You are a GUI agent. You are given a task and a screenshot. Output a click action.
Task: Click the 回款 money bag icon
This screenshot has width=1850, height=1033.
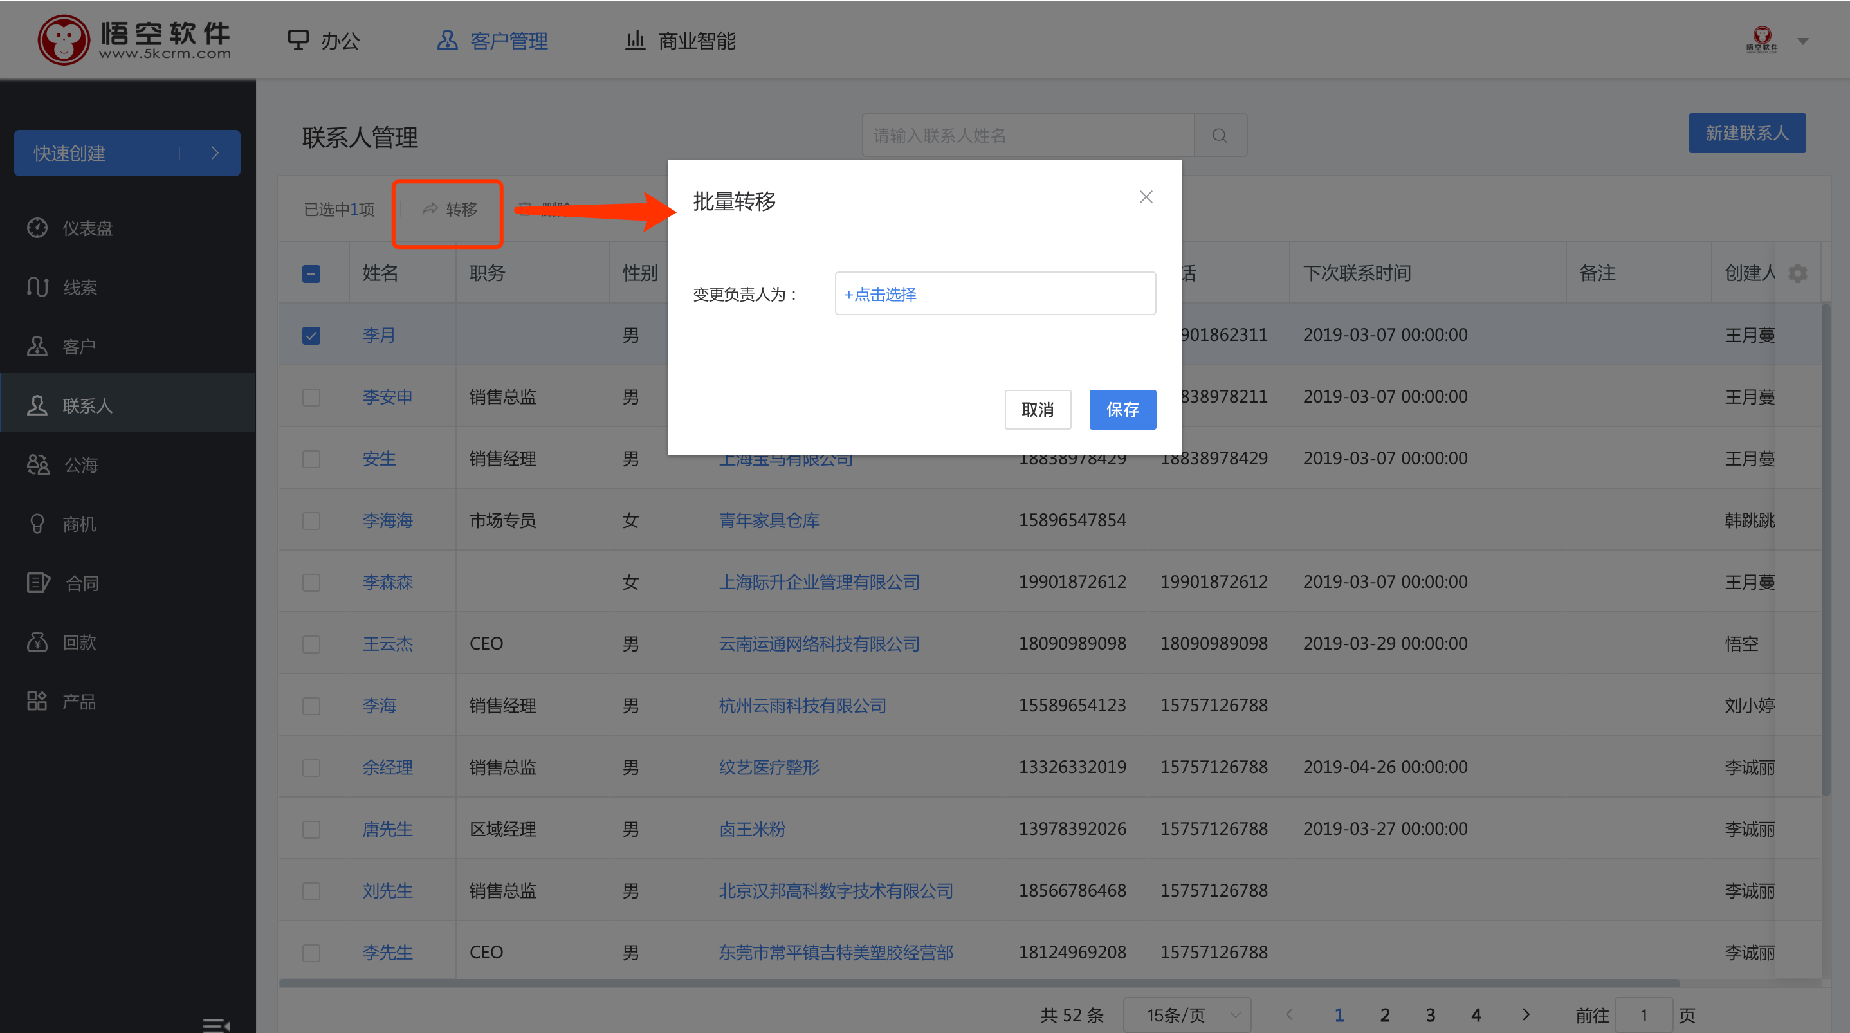click(37, 642)
